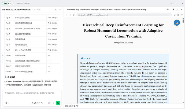Image resolution: width=185 pixels, height=109 pixels.
Task: Go back in the preview browser
Action: (66, 15)
